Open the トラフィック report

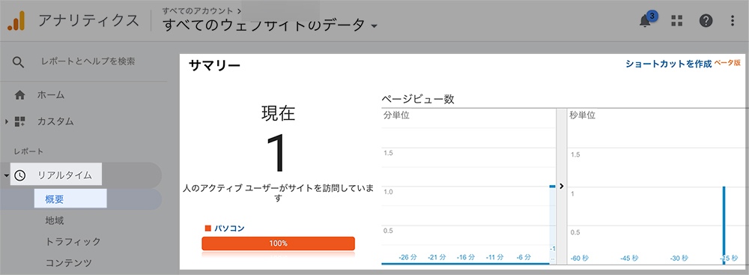(x=73, y=241)
